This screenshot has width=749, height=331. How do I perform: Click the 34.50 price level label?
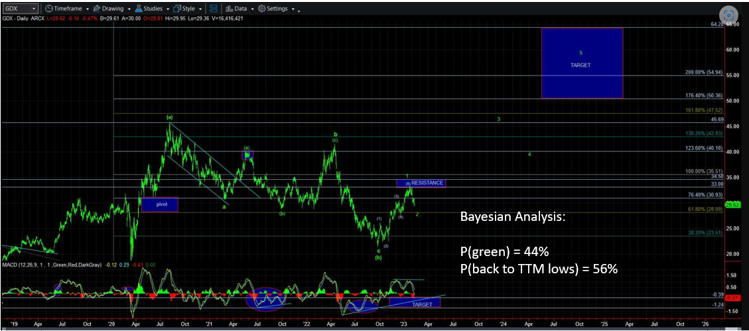[x=717, y=176]
